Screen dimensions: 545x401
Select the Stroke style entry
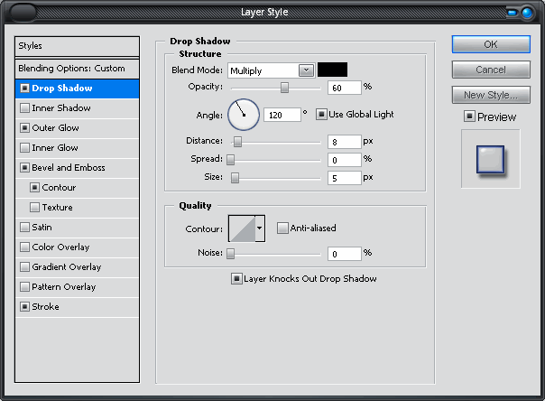pyautogui.click(x=45, y=307)
